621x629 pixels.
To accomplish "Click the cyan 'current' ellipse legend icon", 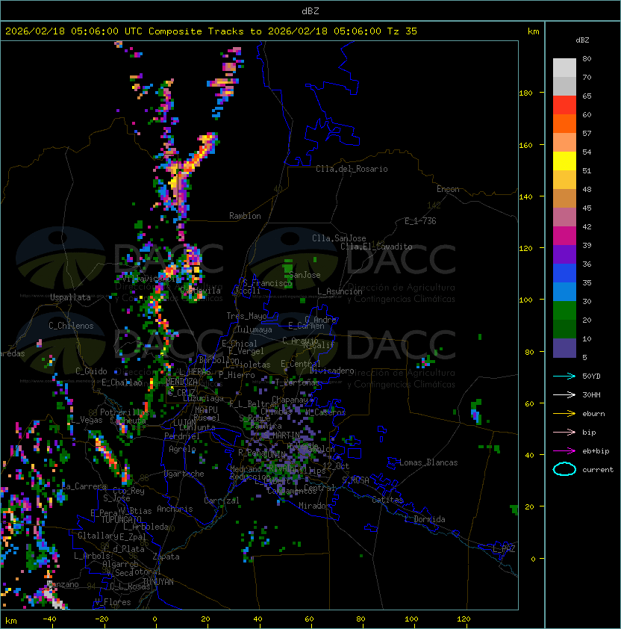I will (564, 469).
